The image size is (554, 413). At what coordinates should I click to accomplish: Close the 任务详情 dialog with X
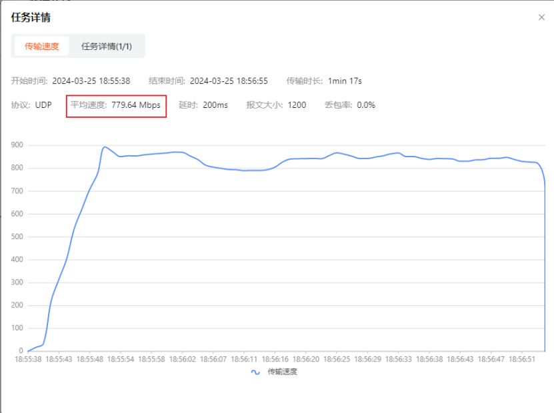coord(541,17)
